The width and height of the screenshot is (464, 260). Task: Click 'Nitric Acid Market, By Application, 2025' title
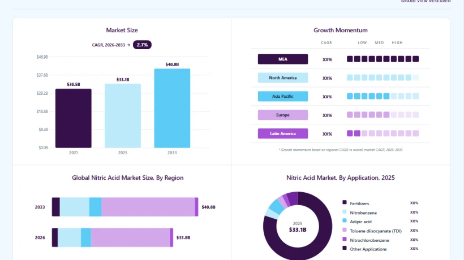[x=340, y=177]
